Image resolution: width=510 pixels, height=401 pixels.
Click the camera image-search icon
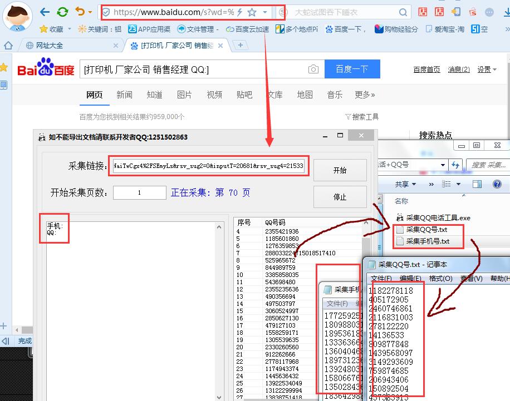pyautogui.click(x=313, y=69)
